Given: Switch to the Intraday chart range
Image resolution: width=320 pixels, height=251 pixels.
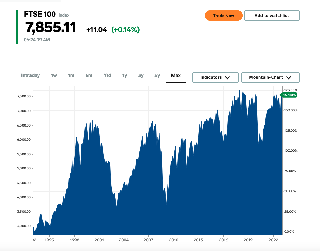Looking at the screenshot, I should [x=30, y=76].
